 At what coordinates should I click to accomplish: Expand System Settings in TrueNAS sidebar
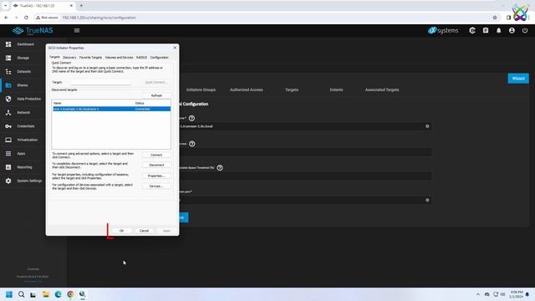[x=29, y=181]
